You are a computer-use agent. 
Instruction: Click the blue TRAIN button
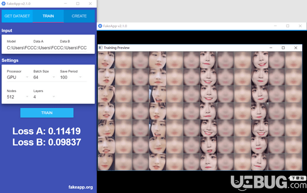(47, 113)
